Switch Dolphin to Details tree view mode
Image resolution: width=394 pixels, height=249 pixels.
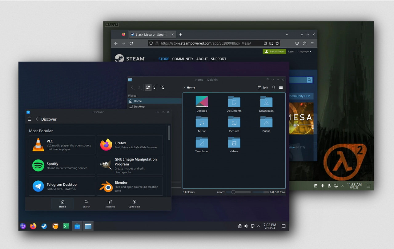click(163, 87)
